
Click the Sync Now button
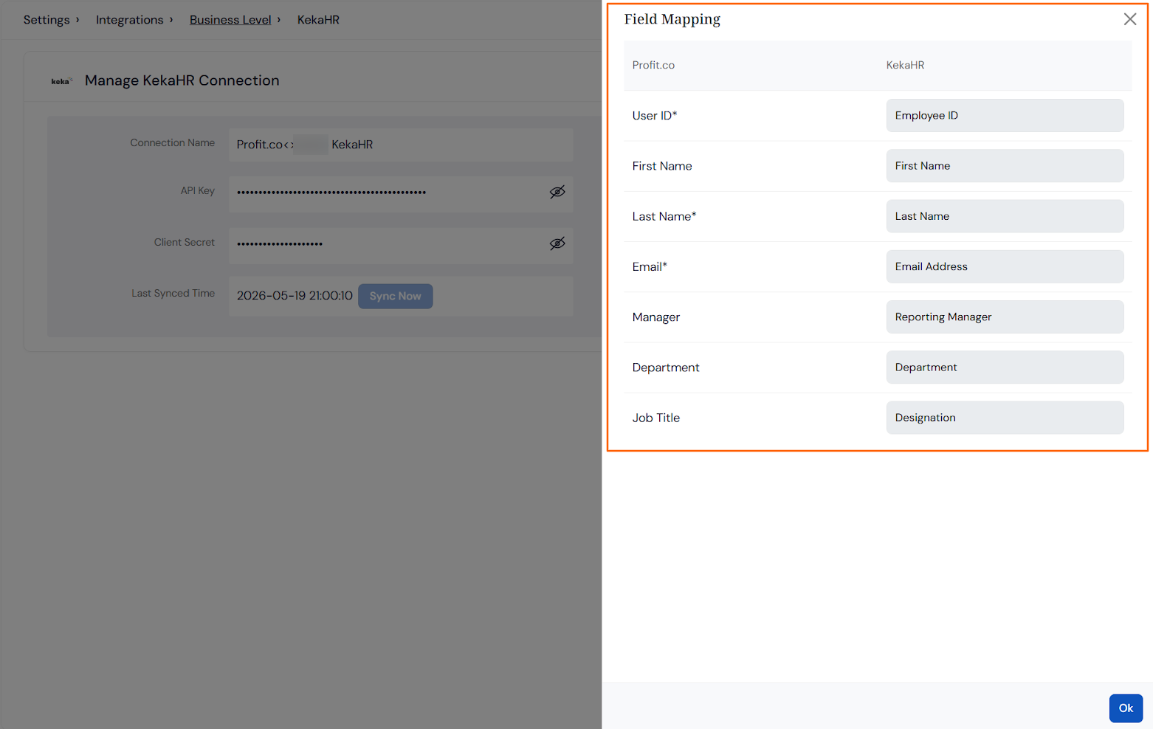tap(396, 296)
